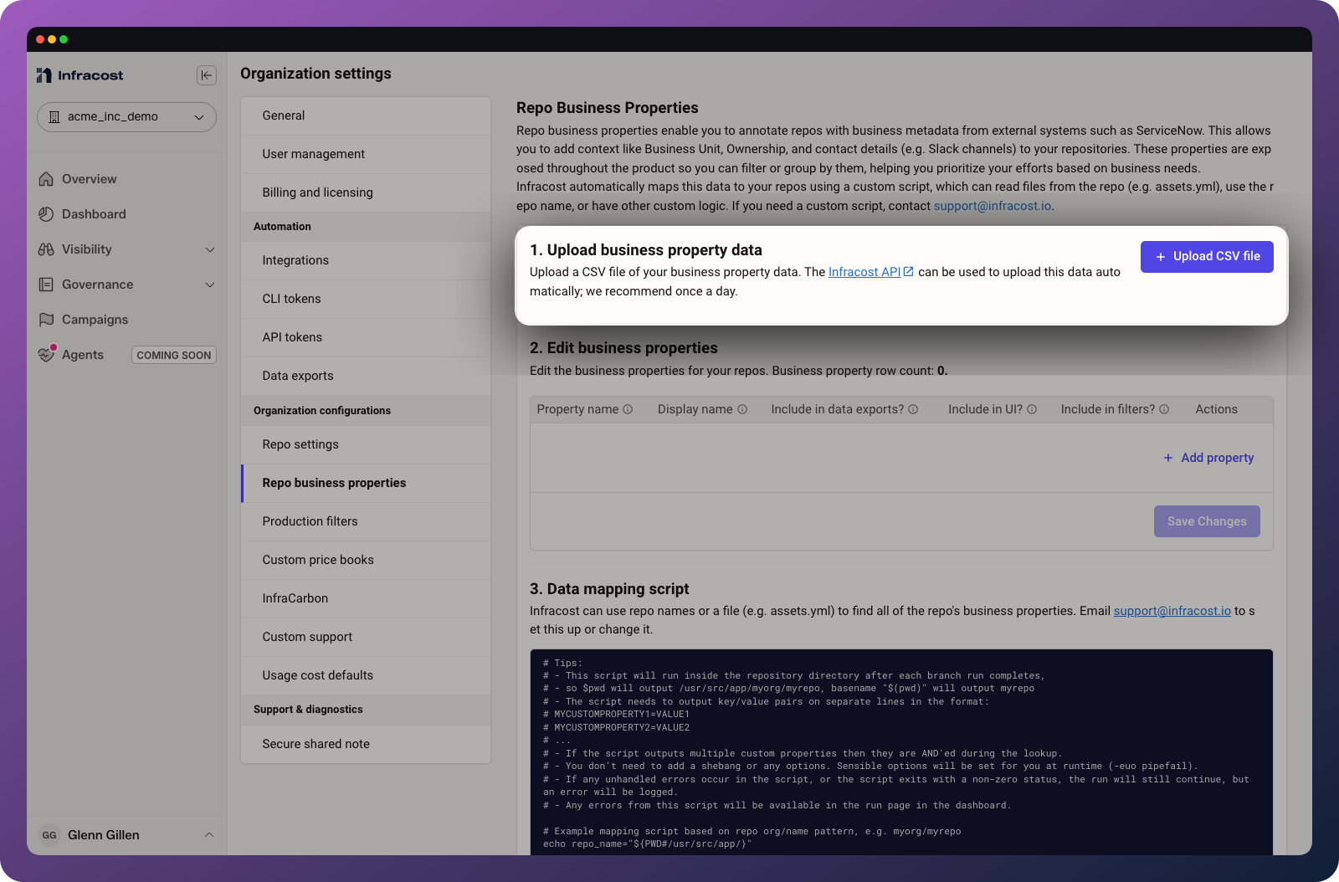This screenshot has width=1339, height=882.
Task: Open the General settings tab
Action: click(x=366, y=115)
